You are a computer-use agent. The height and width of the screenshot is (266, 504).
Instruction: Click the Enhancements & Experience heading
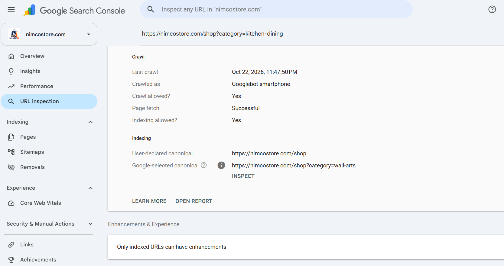pyautogui.click(x=144, y=224)
